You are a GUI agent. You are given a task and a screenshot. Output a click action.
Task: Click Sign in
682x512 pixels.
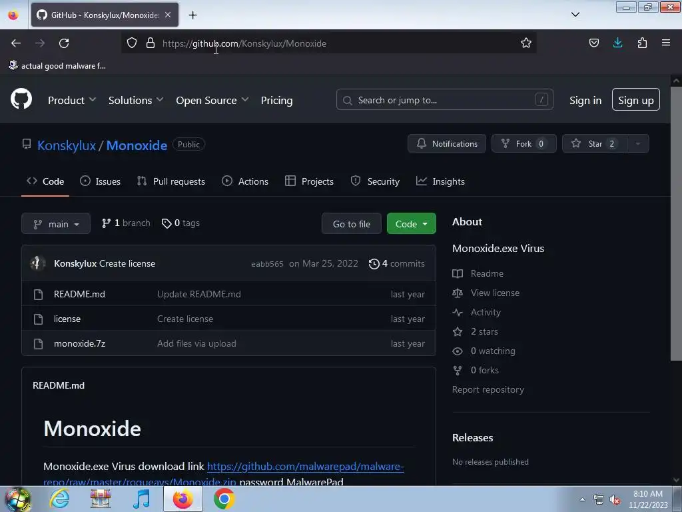(585, 100)
